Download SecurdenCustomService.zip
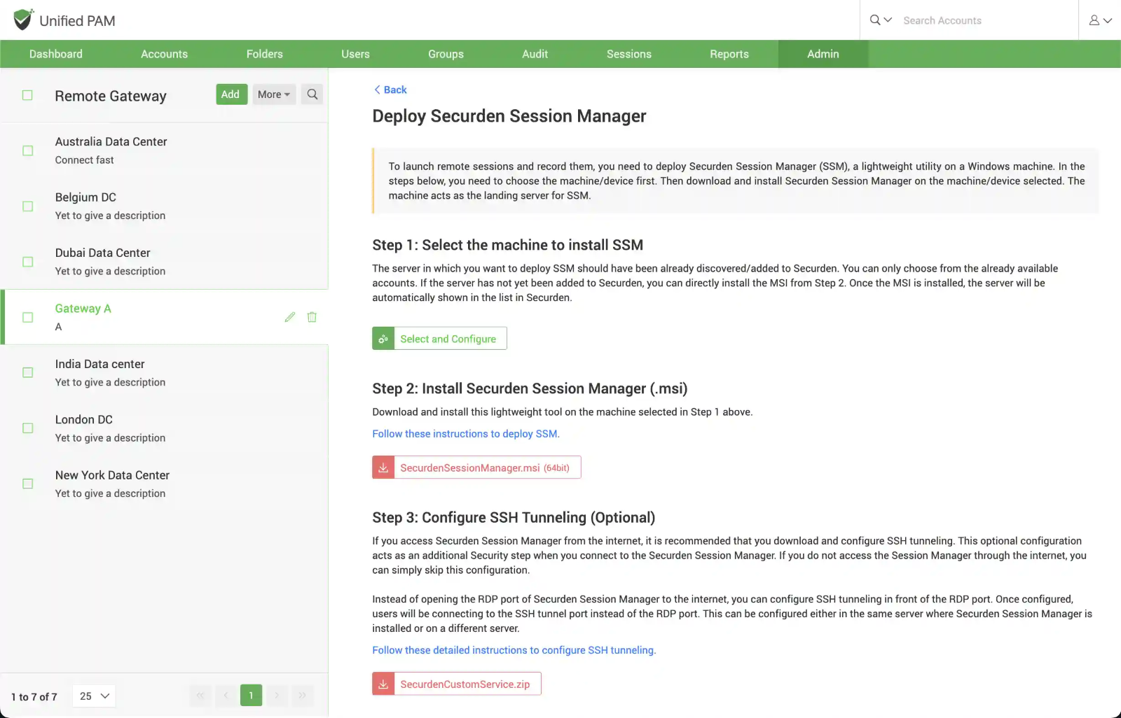 [457, 684]
